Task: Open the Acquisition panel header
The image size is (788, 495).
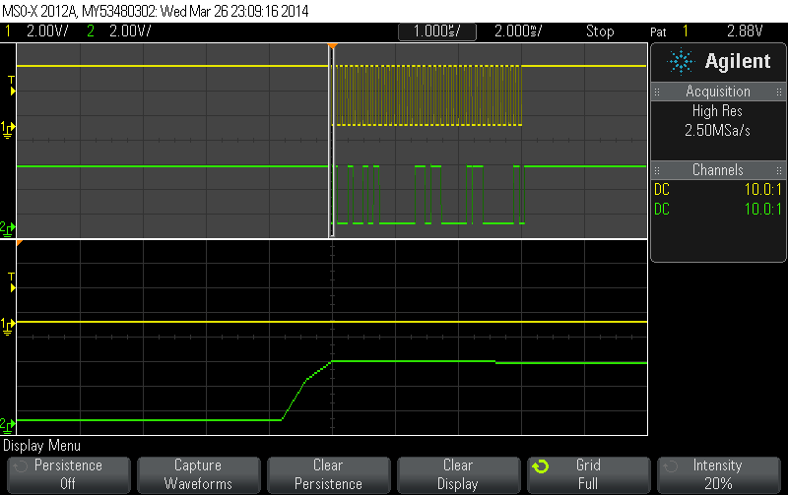Action: point(718,92)
